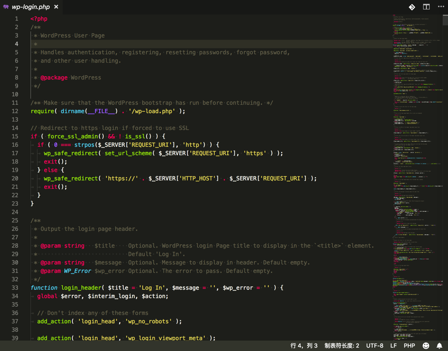Change indentation via '制表符长度: 2'

[x=341, y=345]
